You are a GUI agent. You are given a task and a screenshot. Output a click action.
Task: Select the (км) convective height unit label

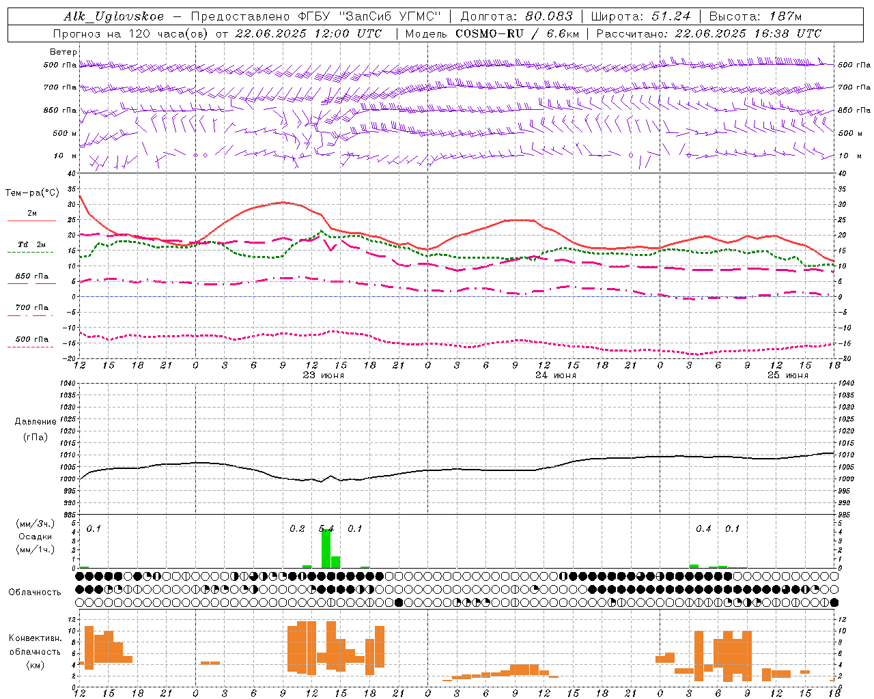coord(35,664)
